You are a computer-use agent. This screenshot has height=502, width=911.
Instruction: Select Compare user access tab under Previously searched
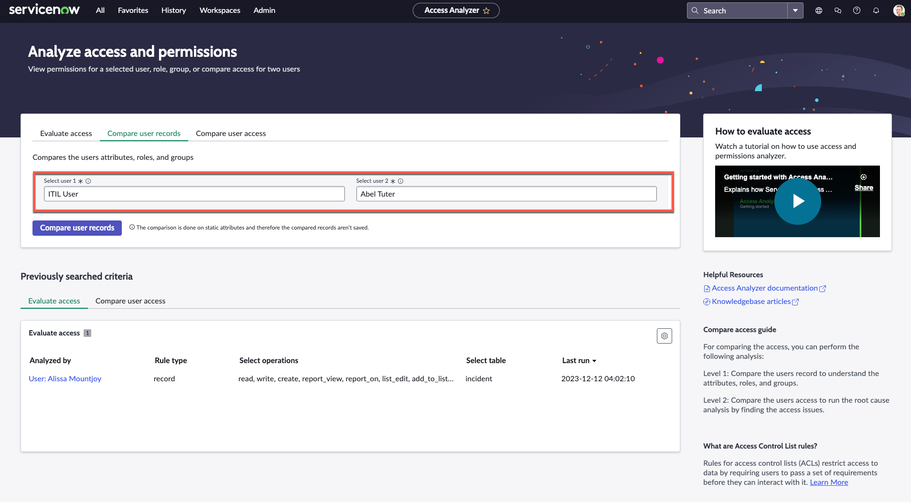130,301
